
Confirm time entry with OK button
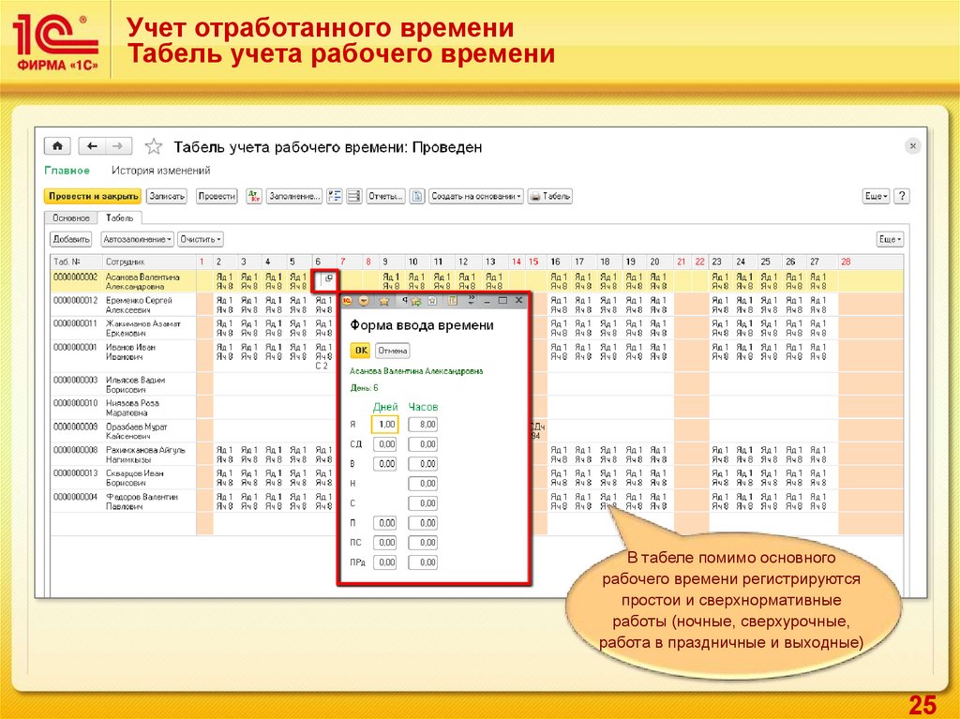(360, 351)
